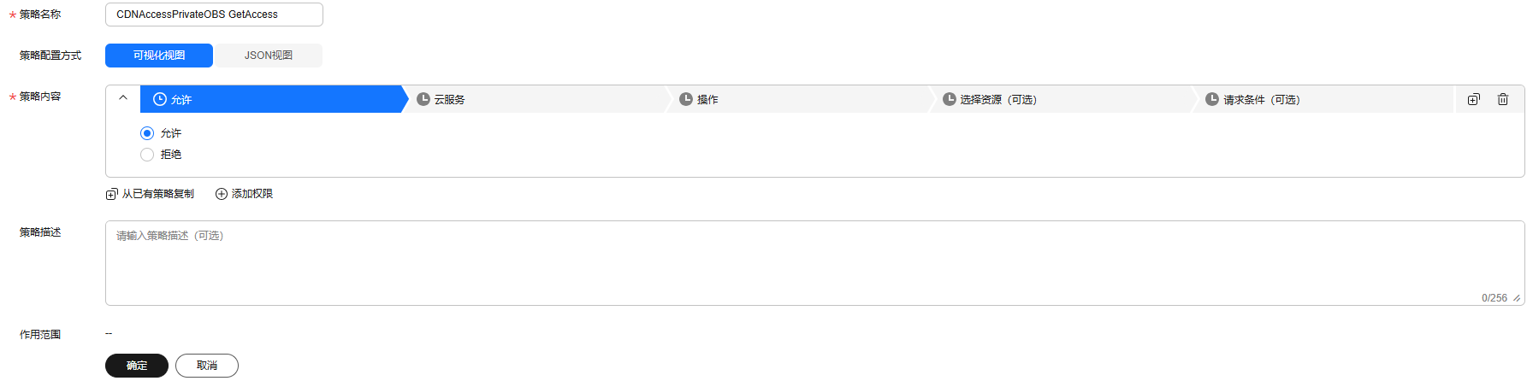Click the copy icon before 从已有策略复制

click(111, 195)
